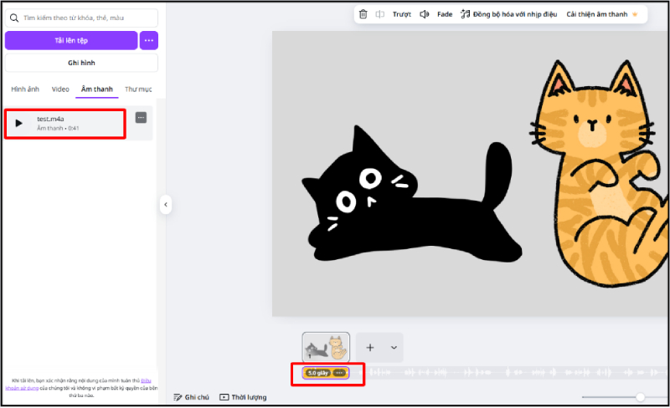Click the split audio icon in toolbar
670x408 pixels.
(x=379, y=14)
